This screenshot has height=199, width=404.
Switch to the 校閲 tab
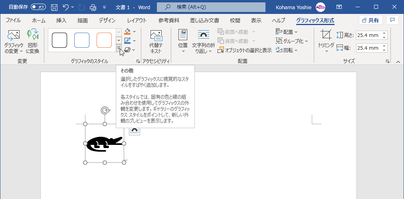pyautogui.click(x=235, y=21)
